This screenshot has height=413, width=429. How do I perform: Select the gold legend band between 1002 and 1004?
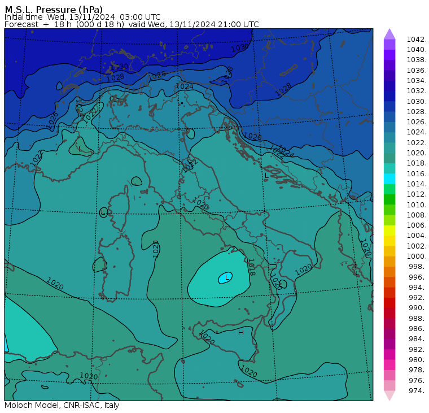[x=389, y=241]
